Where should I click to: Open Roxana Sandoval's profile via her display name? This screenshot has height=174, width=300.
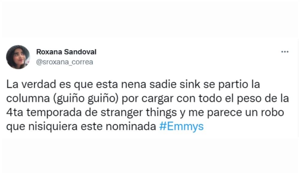(66, 52)
